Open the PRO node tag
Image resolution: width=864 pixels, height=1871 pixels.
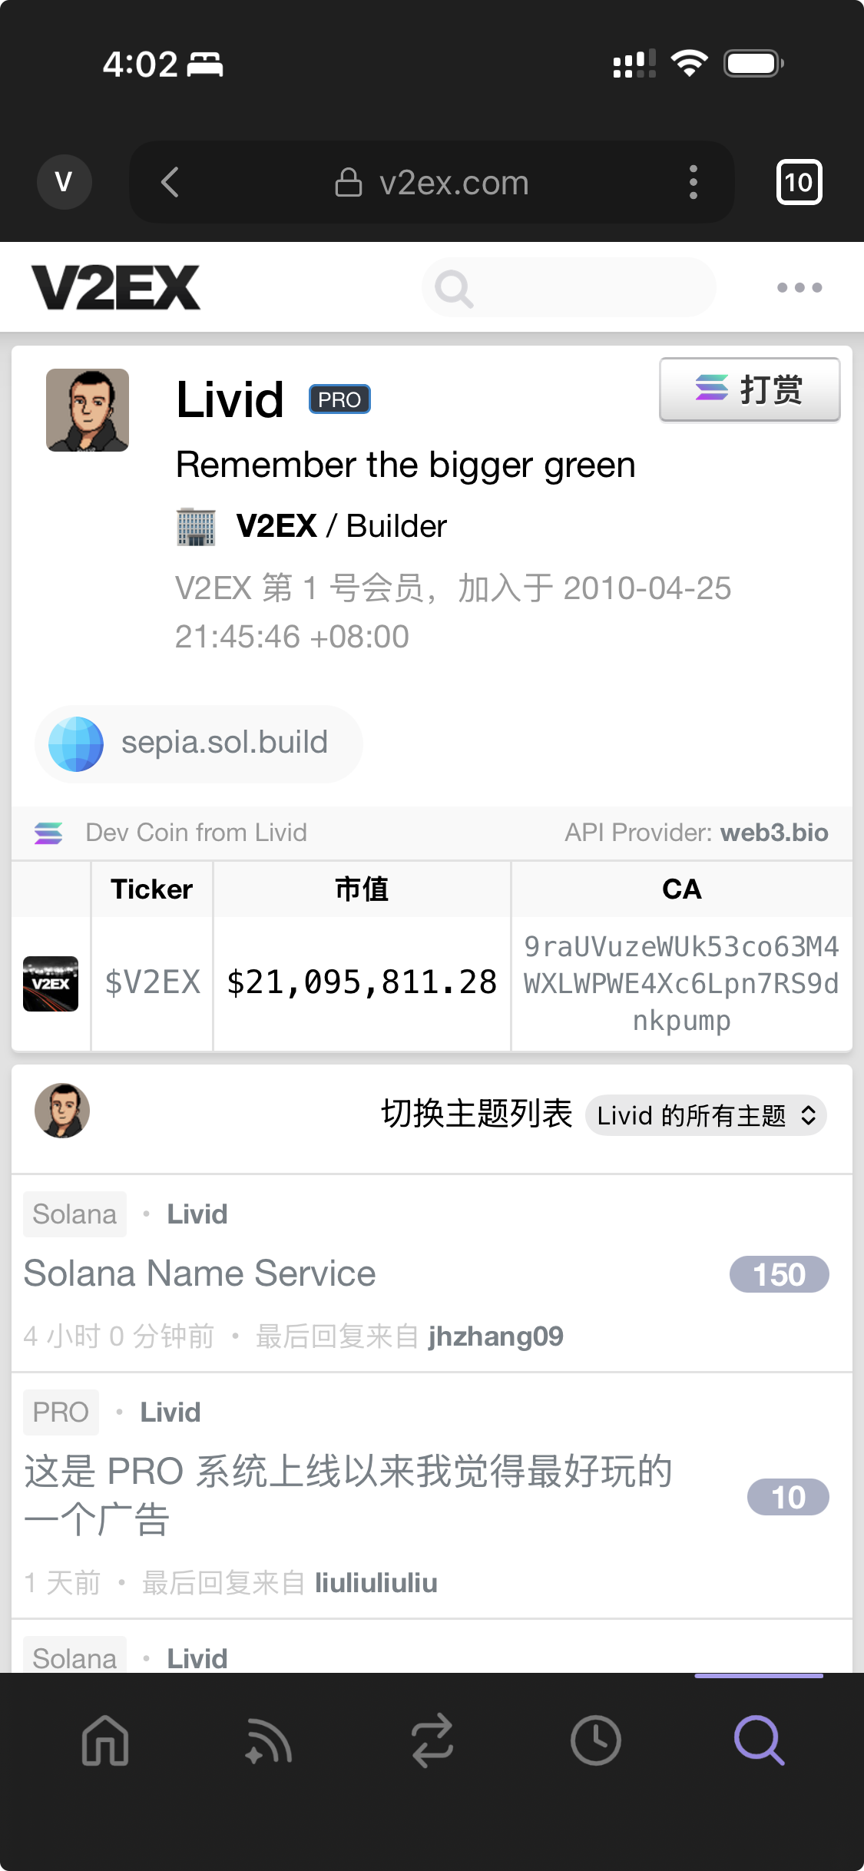[x=61, y=1412]
